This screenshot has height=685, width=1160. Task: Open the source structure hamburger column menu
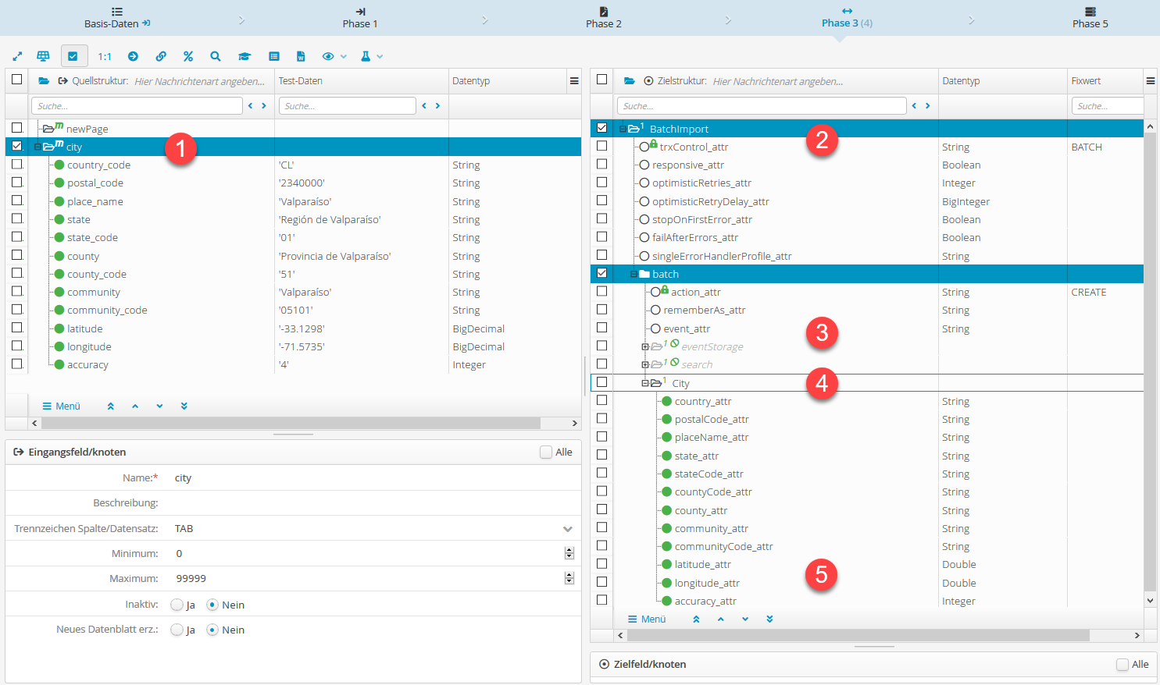click(574, 80)
